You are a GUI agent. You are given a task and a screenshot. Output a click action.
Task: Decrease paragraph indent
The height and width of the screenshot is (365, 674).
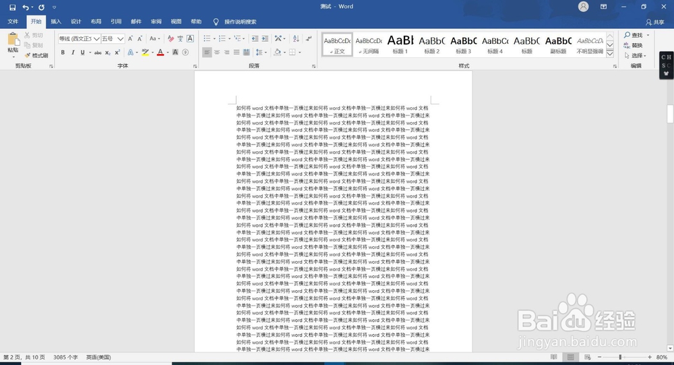point(255,38)
